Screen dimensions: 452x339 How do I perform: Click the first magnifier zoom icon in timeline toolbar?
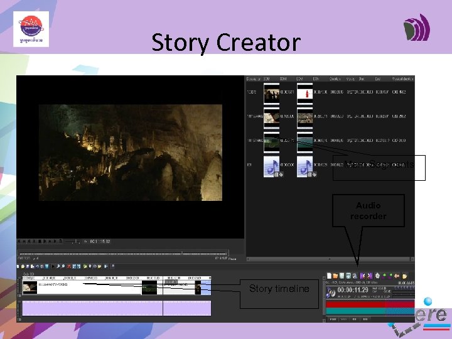58,266
